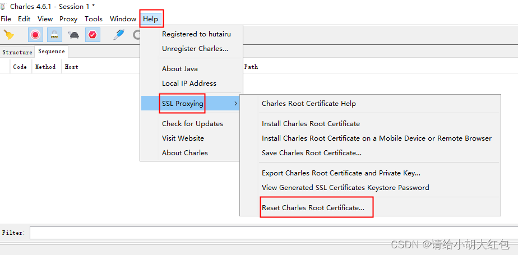Viewport: 518px width, 255px height.
Task: Open the File menu
Action: (x=6, y=19)
